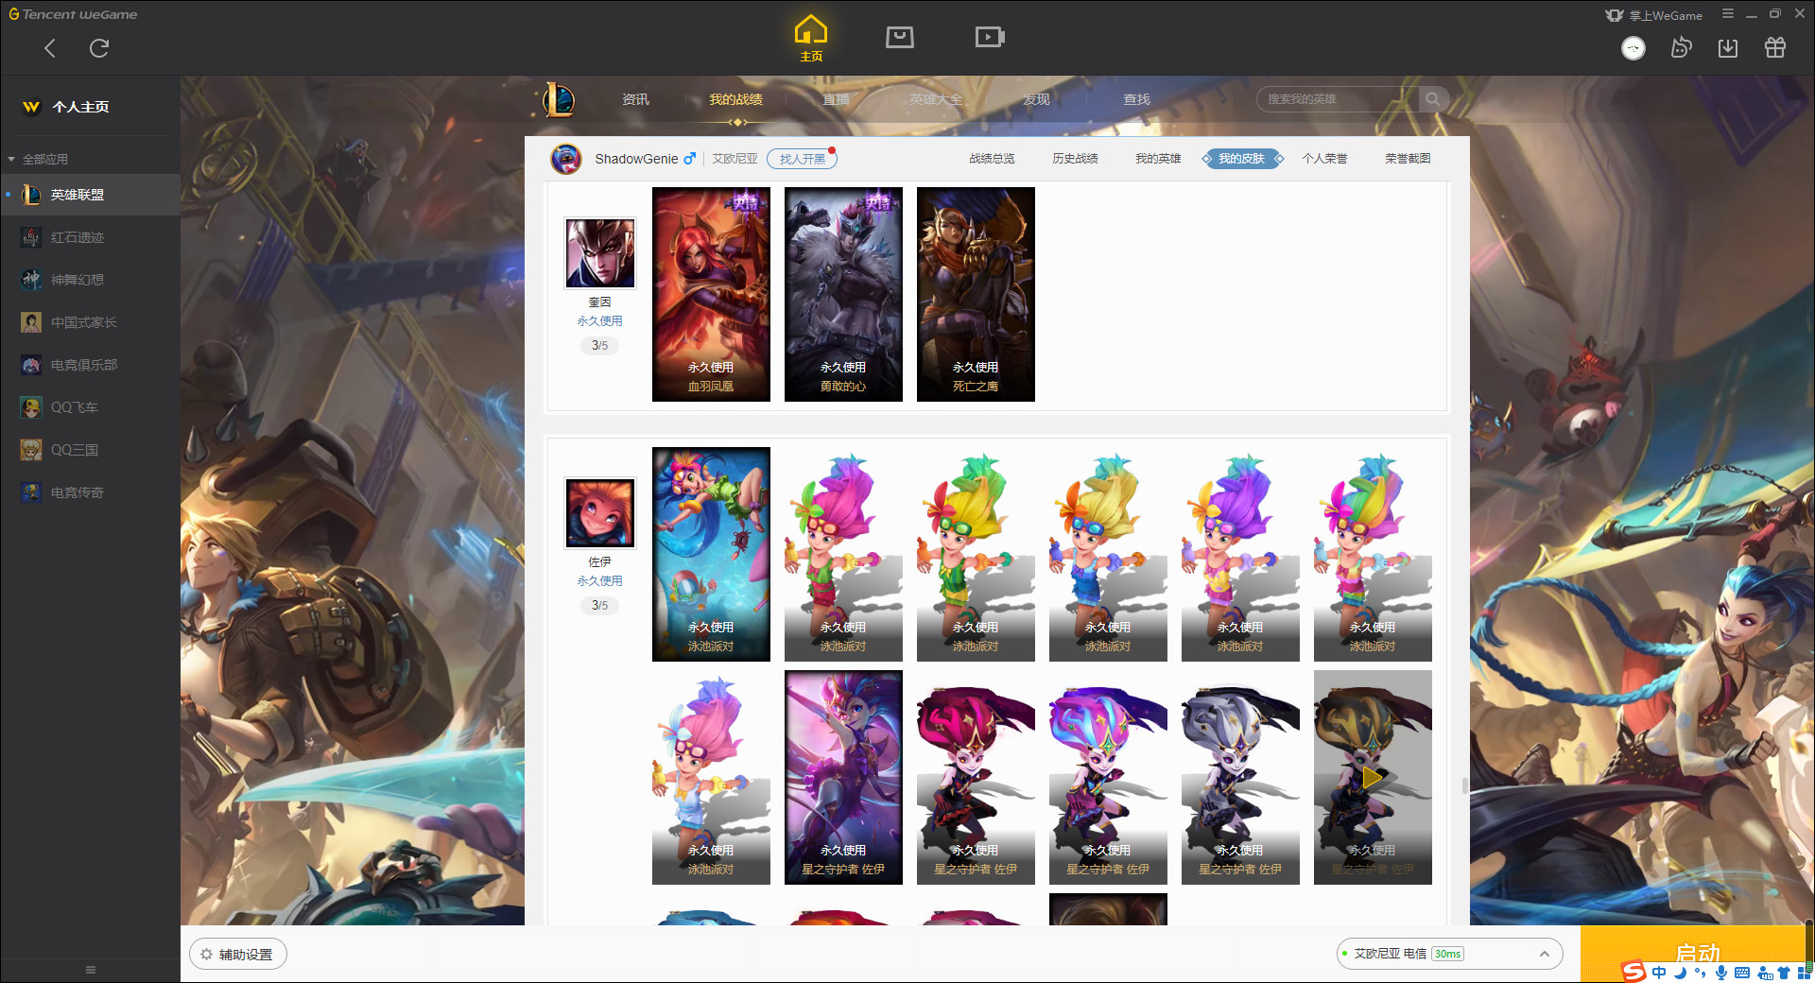Switch to 个人荣誉 sub-tab

click(1324, 159)
